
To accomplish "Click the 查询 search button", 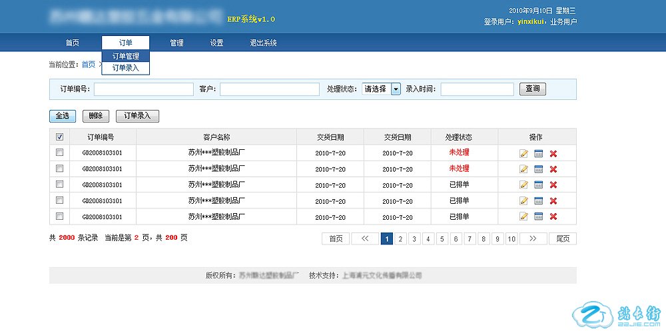I will pyautogui.click(x=532, y=89).
